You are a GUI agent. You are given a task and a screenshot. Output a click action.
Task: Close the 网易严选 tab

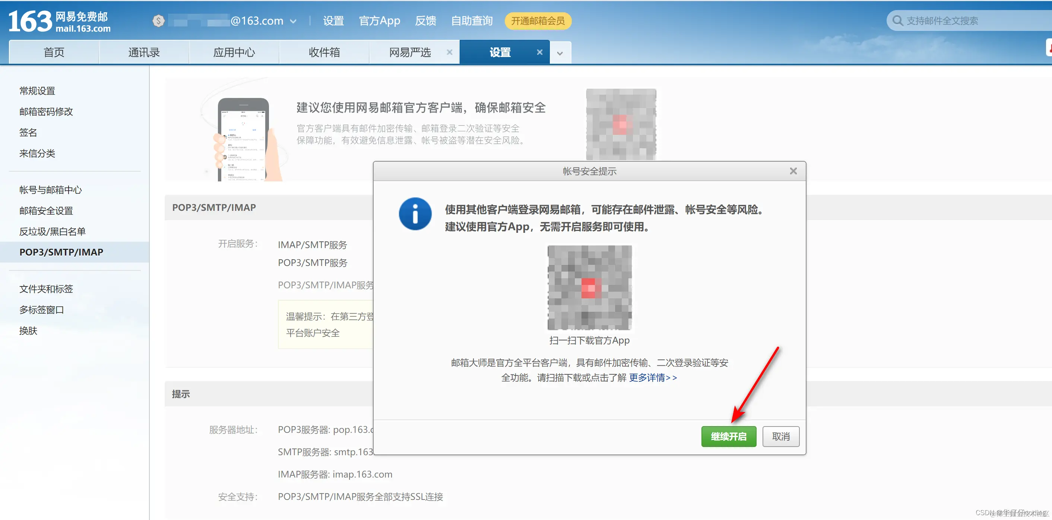click(x=449, y=52)
